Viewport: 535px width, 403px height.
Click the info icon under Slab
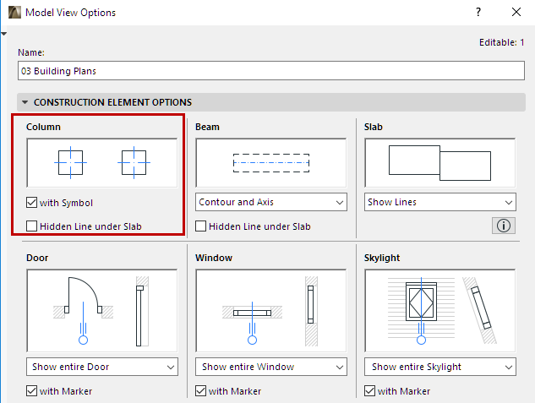(505, 226)
